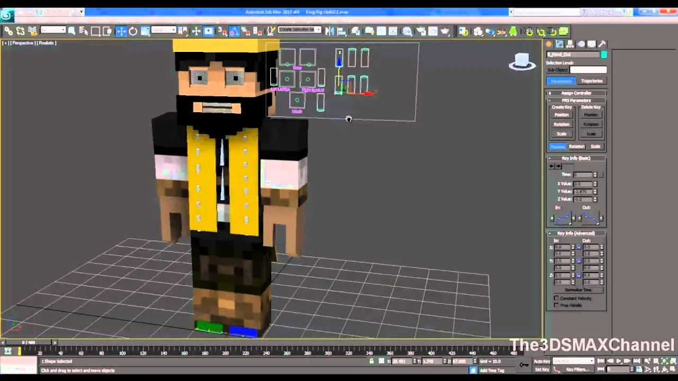This screenshot has height=381, width=678.
Task: Collapse the Assign Controller rollout
Action: click(576, 93)
